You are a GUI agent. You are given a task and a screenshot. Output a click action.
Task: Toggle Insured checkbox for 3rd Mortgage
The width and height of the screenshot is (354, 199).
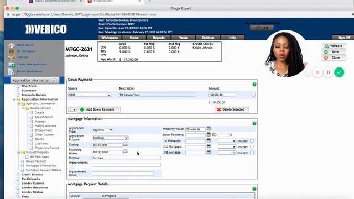point(252,153)
